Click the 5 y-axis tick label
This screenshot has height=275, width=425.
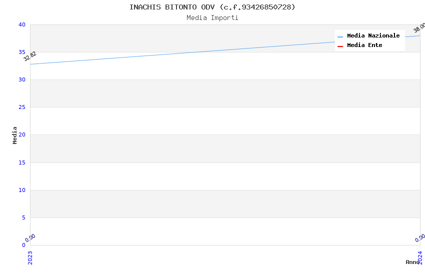(23, 217)
